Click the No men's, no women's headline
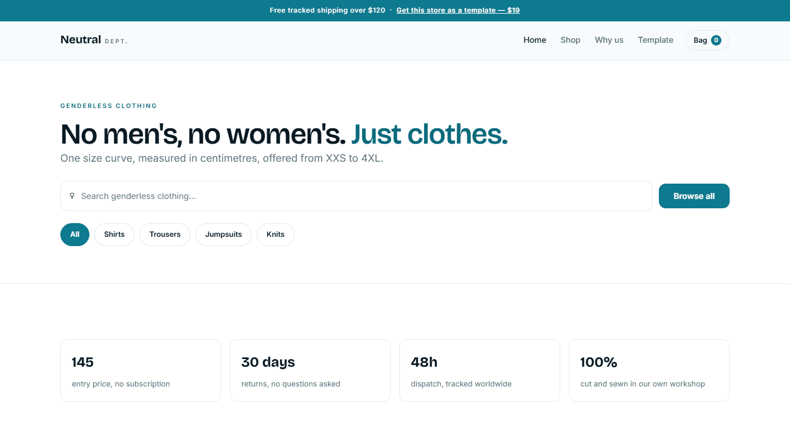 pyautogui.click(x=284, y=134)
